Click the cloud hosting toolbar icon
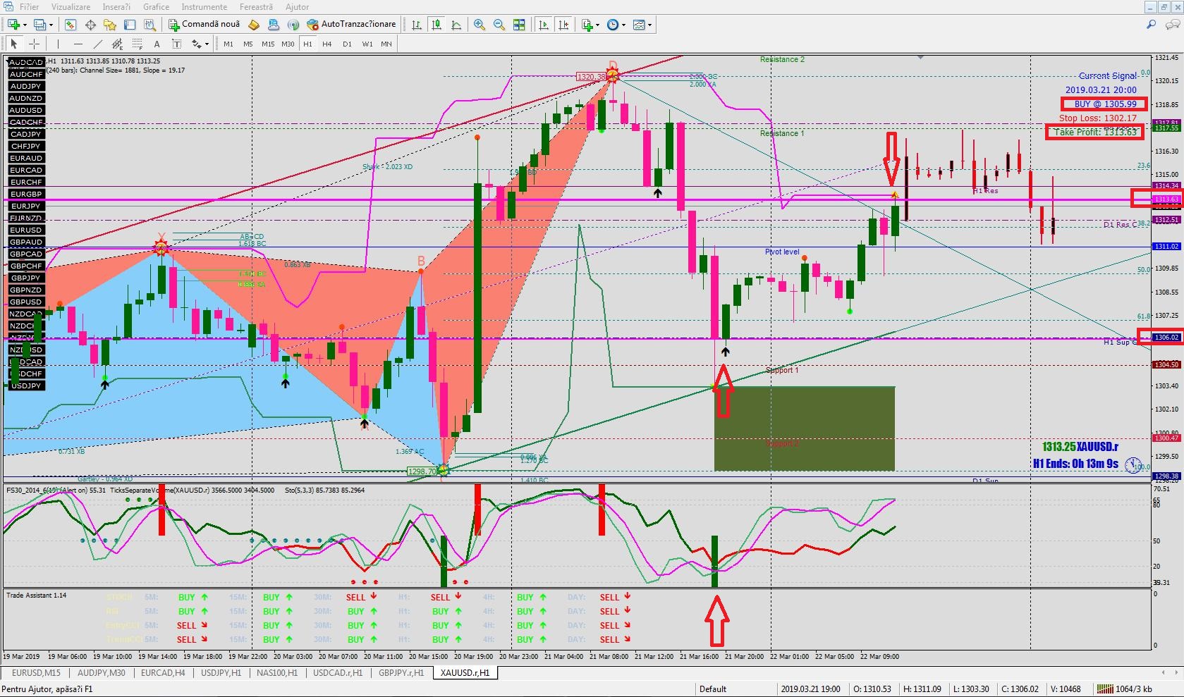Viewport: 1184px width, 697px height. click(274, 25)
